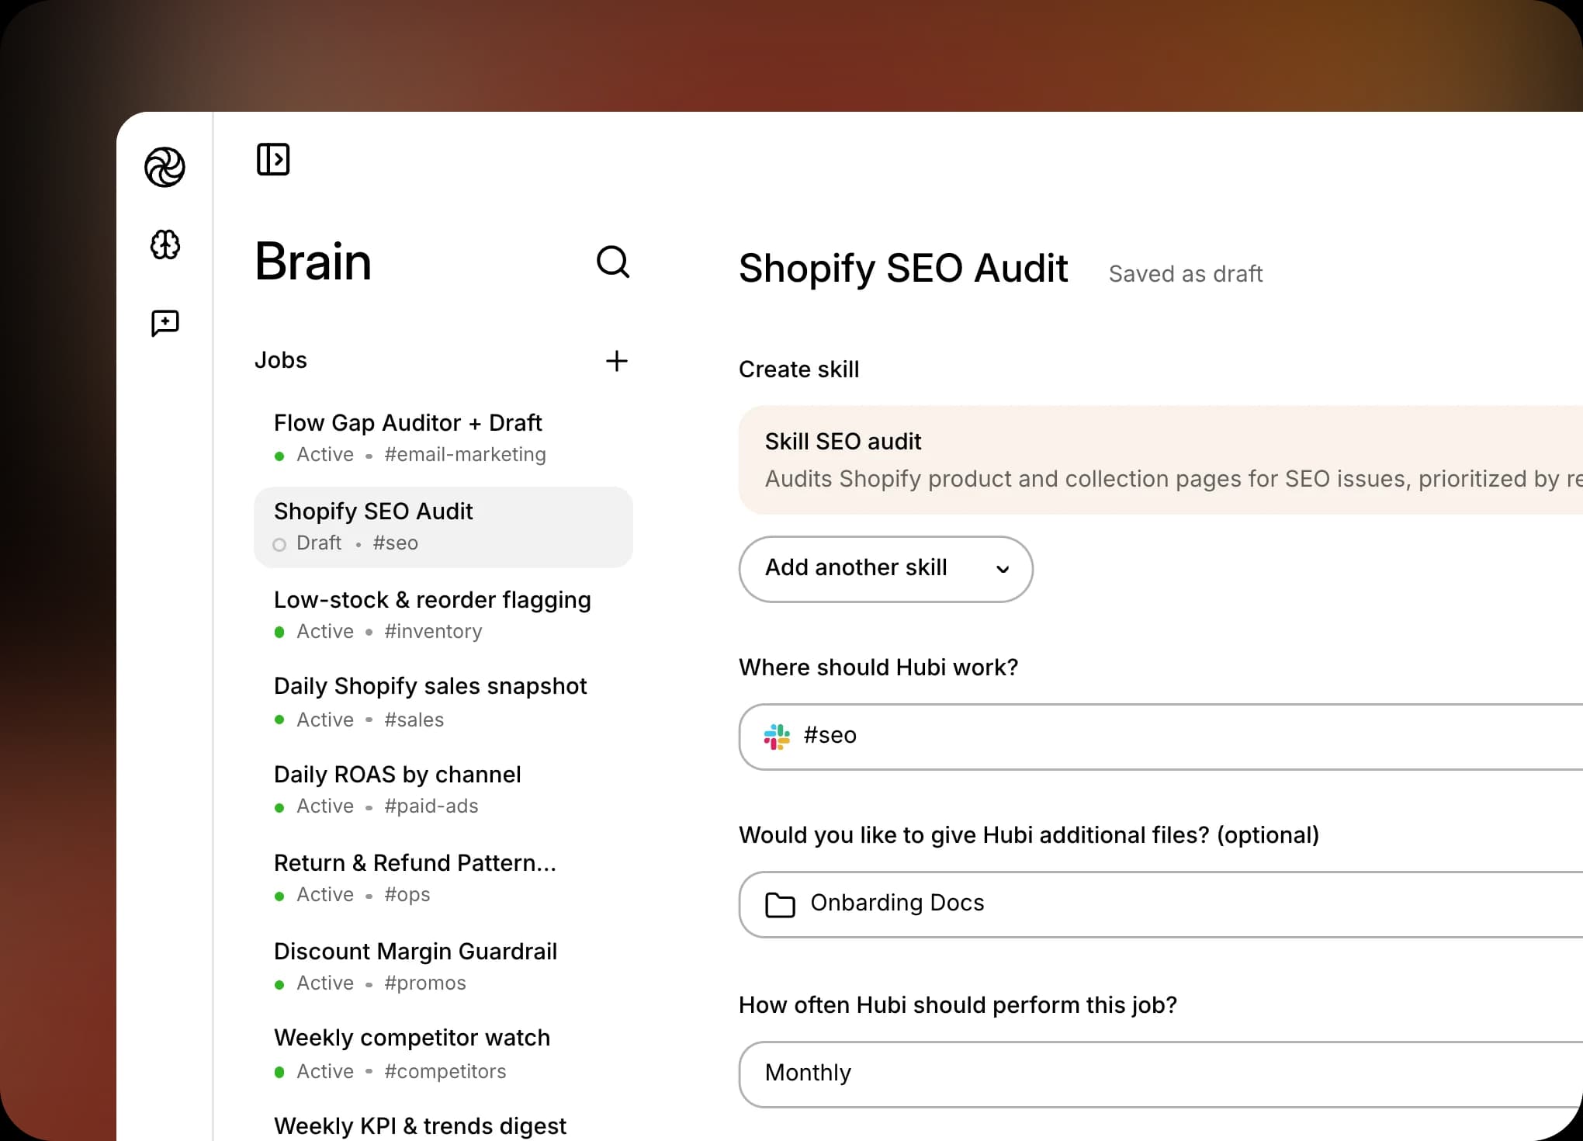Viewport: 1583px width, 1141px height.
Task: Click the Where should Hubi work? label
Action: coord(878,668)
